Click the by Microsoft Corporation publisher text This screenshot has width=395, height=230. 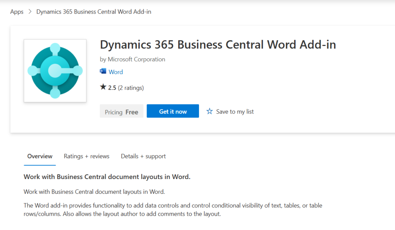coord(132,59)
